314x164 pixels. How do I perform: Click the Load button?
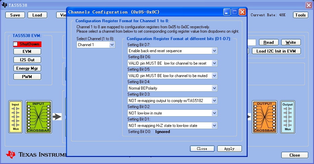37,15
